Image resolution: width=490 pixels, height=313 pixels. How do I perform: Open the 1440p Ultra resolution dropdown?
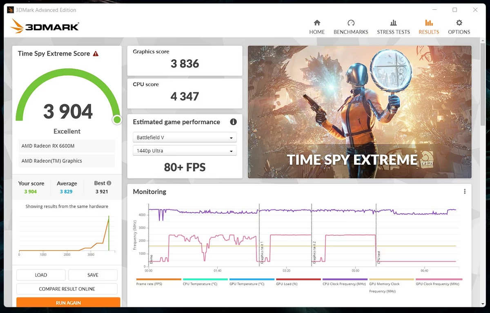(x=185, y=151)
